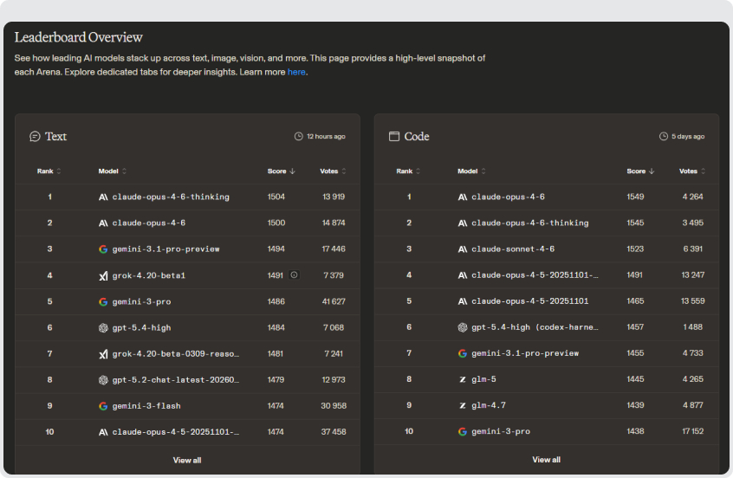Click score 1523 in Code table
733x478 pixels.
635,249
